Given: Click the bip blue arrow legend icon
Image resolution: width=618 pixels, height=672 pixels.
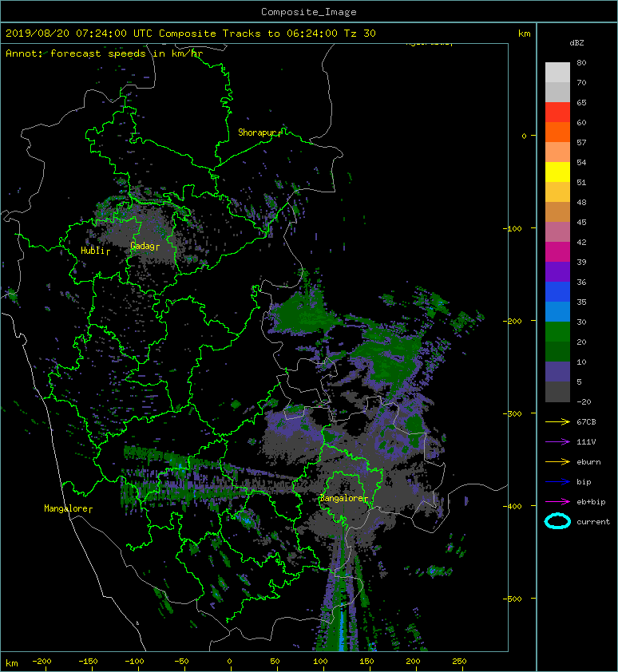Looking at the screenshot, I should (557, 482).
